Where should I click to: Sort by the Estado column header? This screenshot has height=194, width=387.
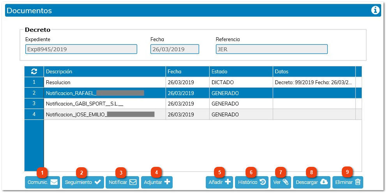tap(241, 71)
